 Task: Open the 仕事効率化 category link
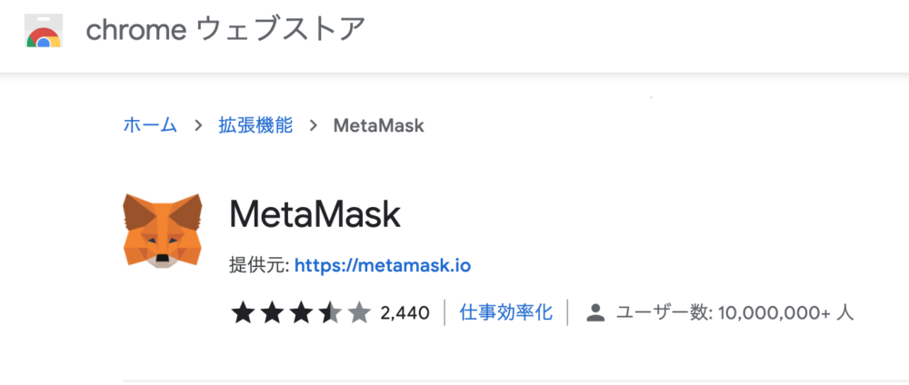pos(506,312)
